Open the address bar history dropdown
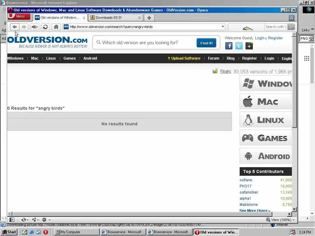 tap(223, 26)
